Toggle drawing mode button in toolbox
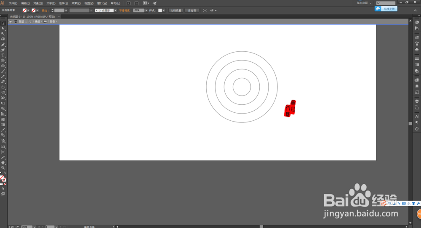Image resolution: width=421 pixels, height=228 pixels. click(x=3, y=188)
